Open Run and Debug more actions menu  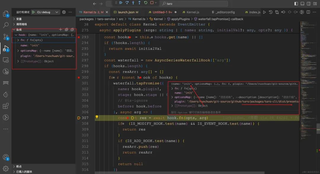click(70, 12)
